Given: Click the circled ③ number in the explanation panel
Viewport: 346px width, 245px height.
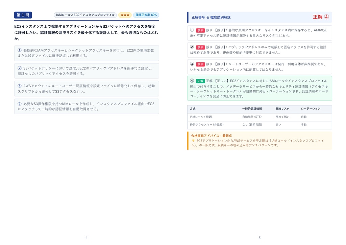Looking at the screenshot, I should point(192,64).
